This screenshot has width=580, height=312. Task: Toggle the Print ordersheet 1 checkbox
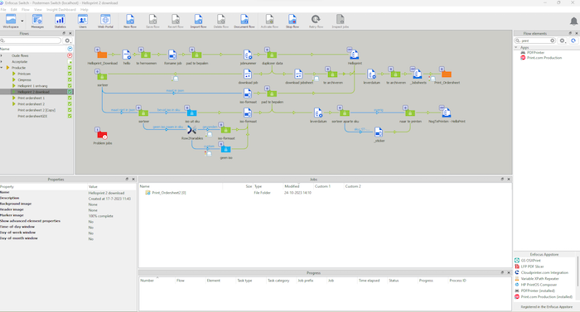70,98
